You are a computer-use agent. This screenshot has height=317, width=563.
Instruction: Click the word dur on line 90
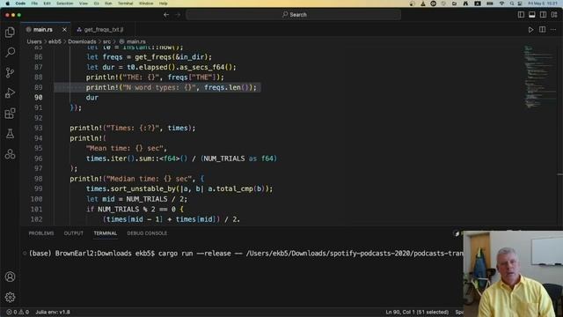click(91, 98)
